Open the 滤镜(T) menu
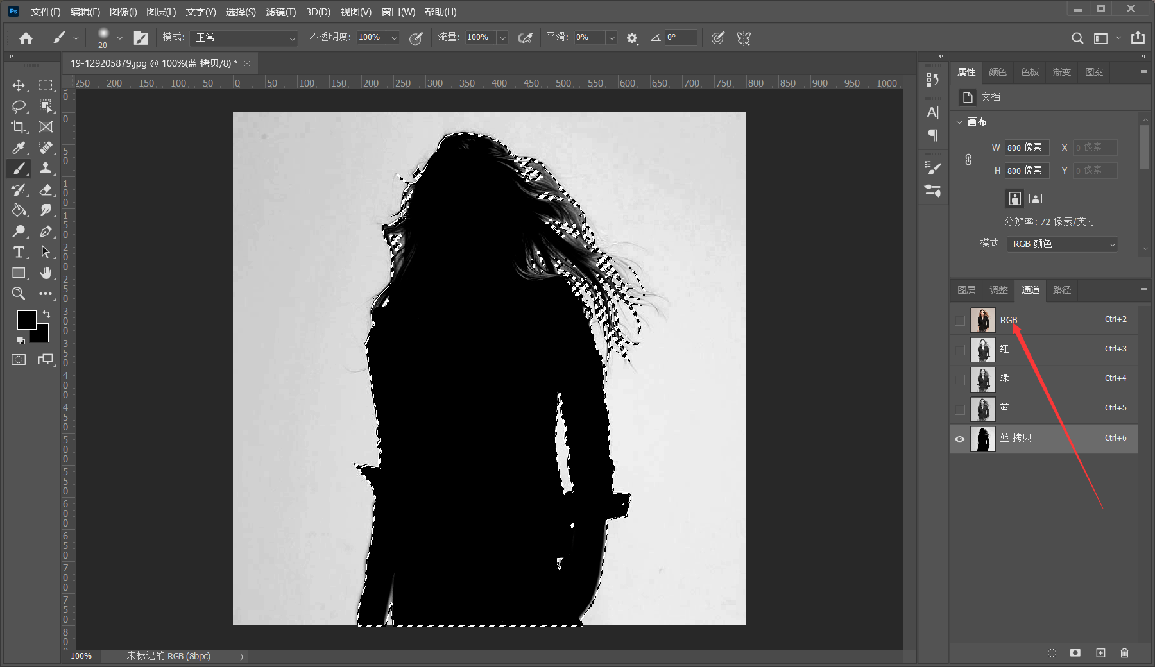This screenshot has height=667, width=1155. tap(281, 12)
